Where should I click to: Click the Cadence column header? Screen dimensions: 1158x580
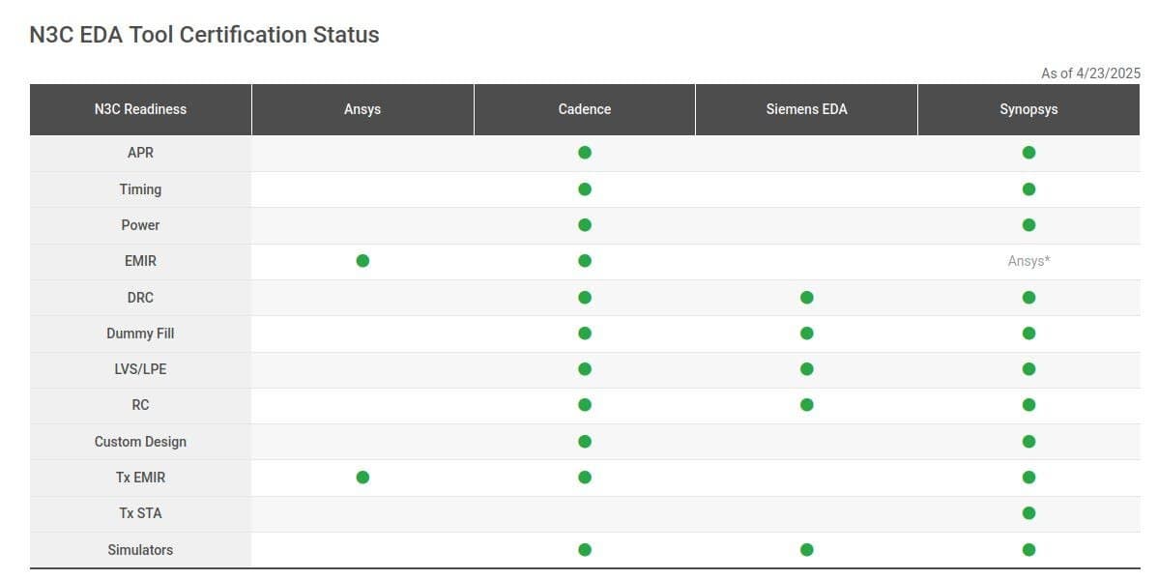pyautogui.click(x=585, y=109)
